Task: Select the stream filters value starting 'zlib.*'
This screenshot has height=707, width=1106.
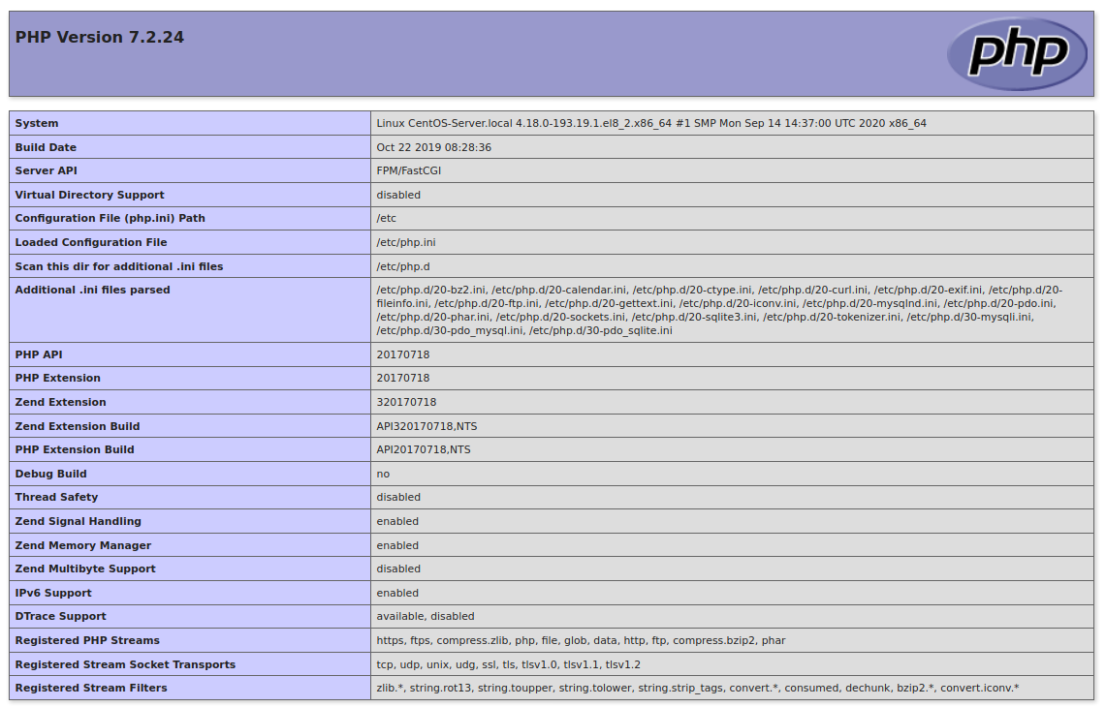Action: pyautogui.click(x=698, y=688)
